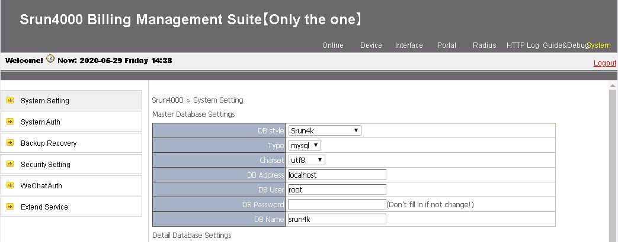Open System Auth in the sidebar
The height and width of the screenshot is (242, 618).
[x=71, y=122]
